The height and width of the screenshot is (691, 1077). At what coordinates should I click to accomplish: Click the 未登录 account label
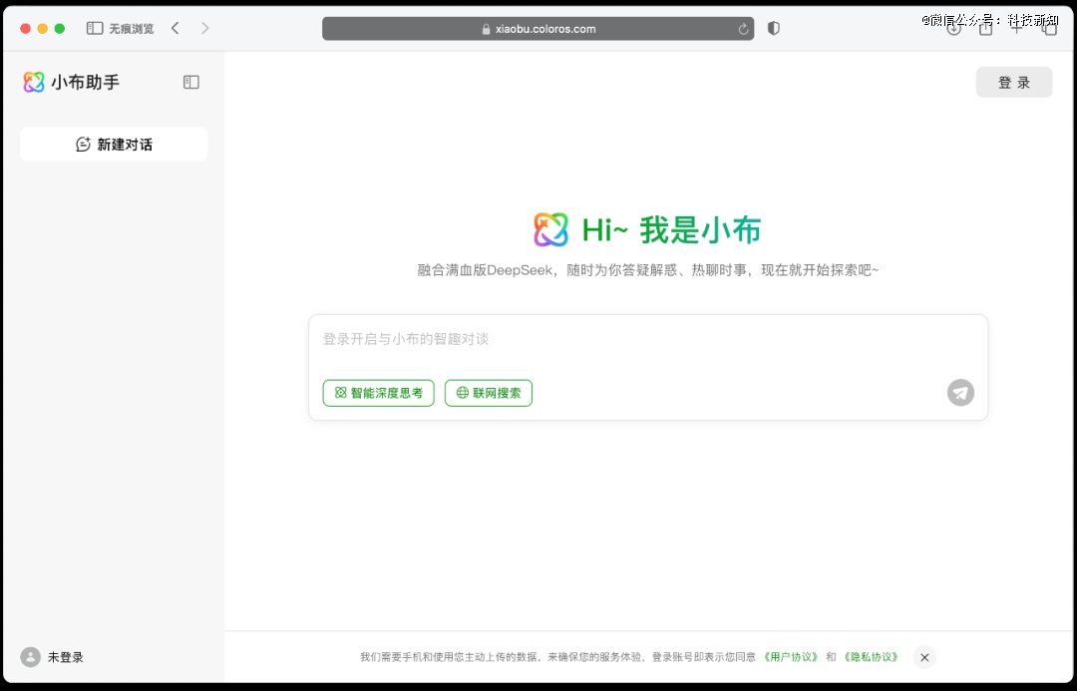point(65,657)
